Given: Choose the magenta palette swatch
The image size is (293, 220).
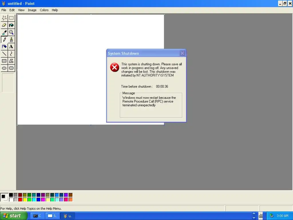Looking at the screenshot, I should tap(43, 200).
